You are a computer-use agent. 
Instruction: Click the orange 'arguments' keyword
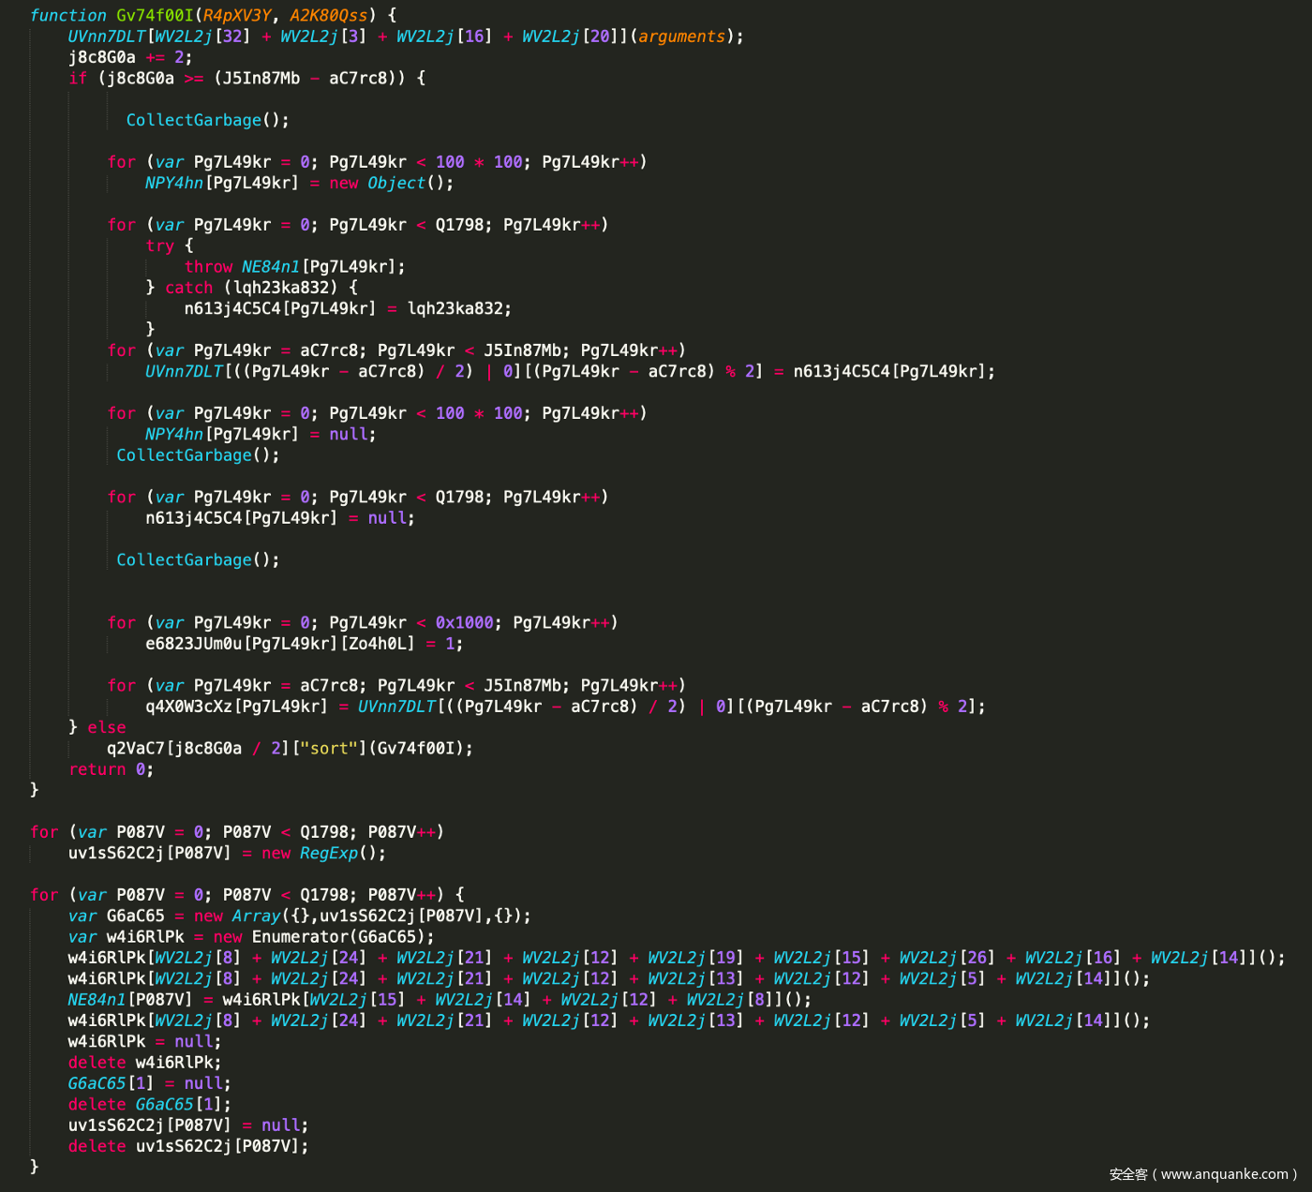pyautogui.click(x=681, y=37)
